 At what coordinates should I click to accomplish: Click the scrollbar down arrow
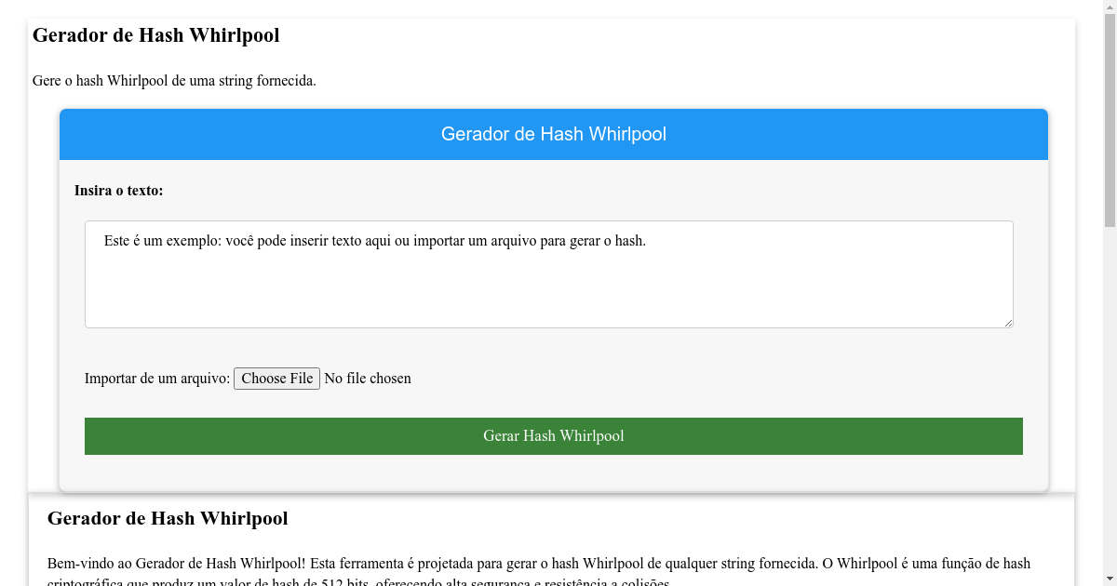[1110, 579]
